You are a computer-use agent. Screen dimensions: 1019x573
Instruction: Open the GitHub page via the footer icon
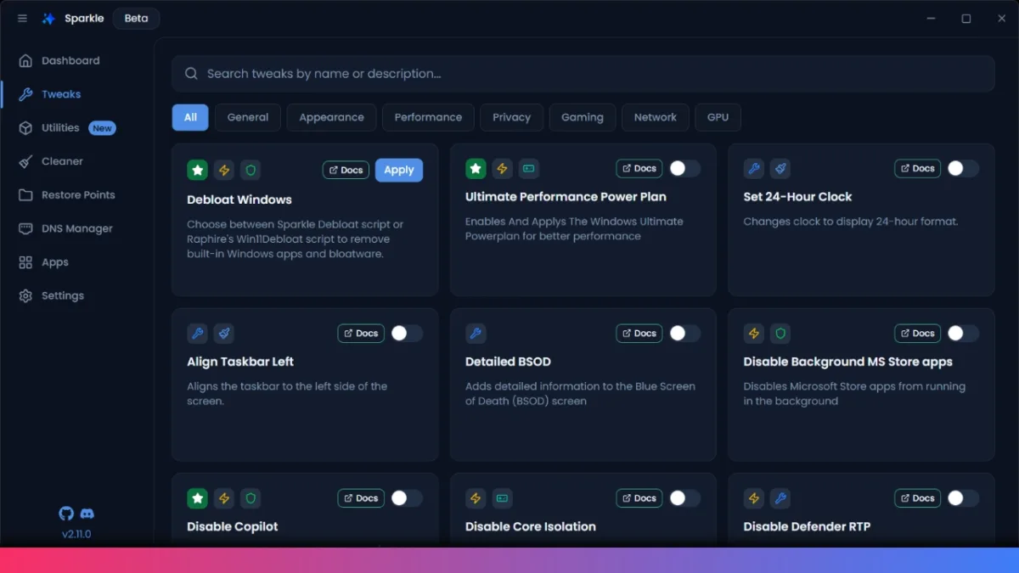click(66, 513)
